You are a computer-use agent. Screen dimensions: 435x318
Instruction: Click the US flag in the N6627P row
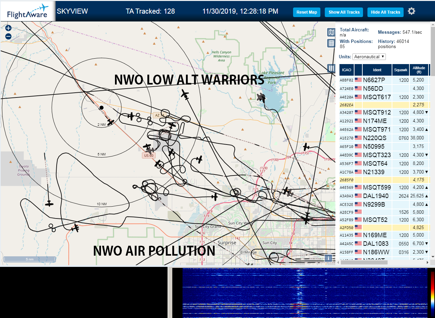pyautogui.click(x=358, y=80)
